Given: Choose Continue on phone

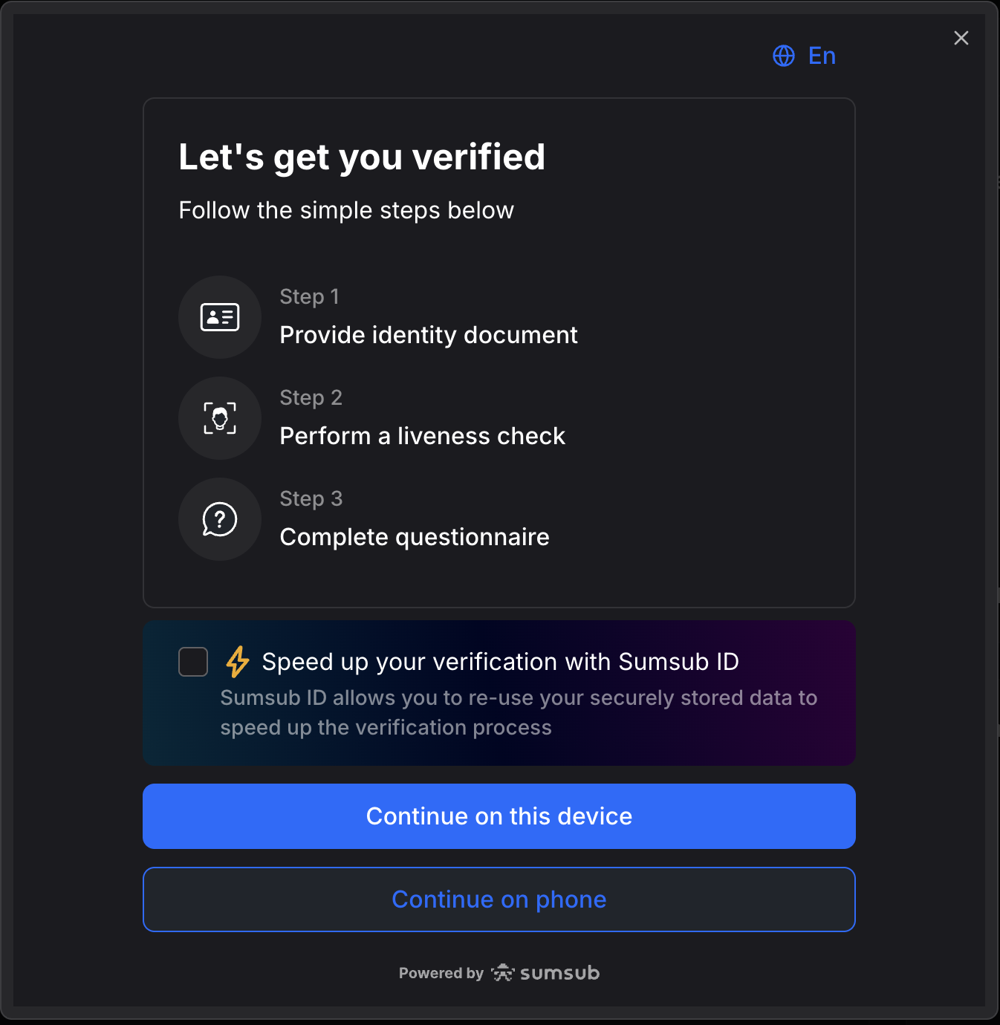Looking at the screenshot, I should [x=499, y=899].
